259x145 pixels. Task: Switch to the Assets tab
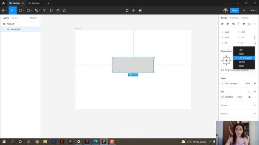point(15,18)
